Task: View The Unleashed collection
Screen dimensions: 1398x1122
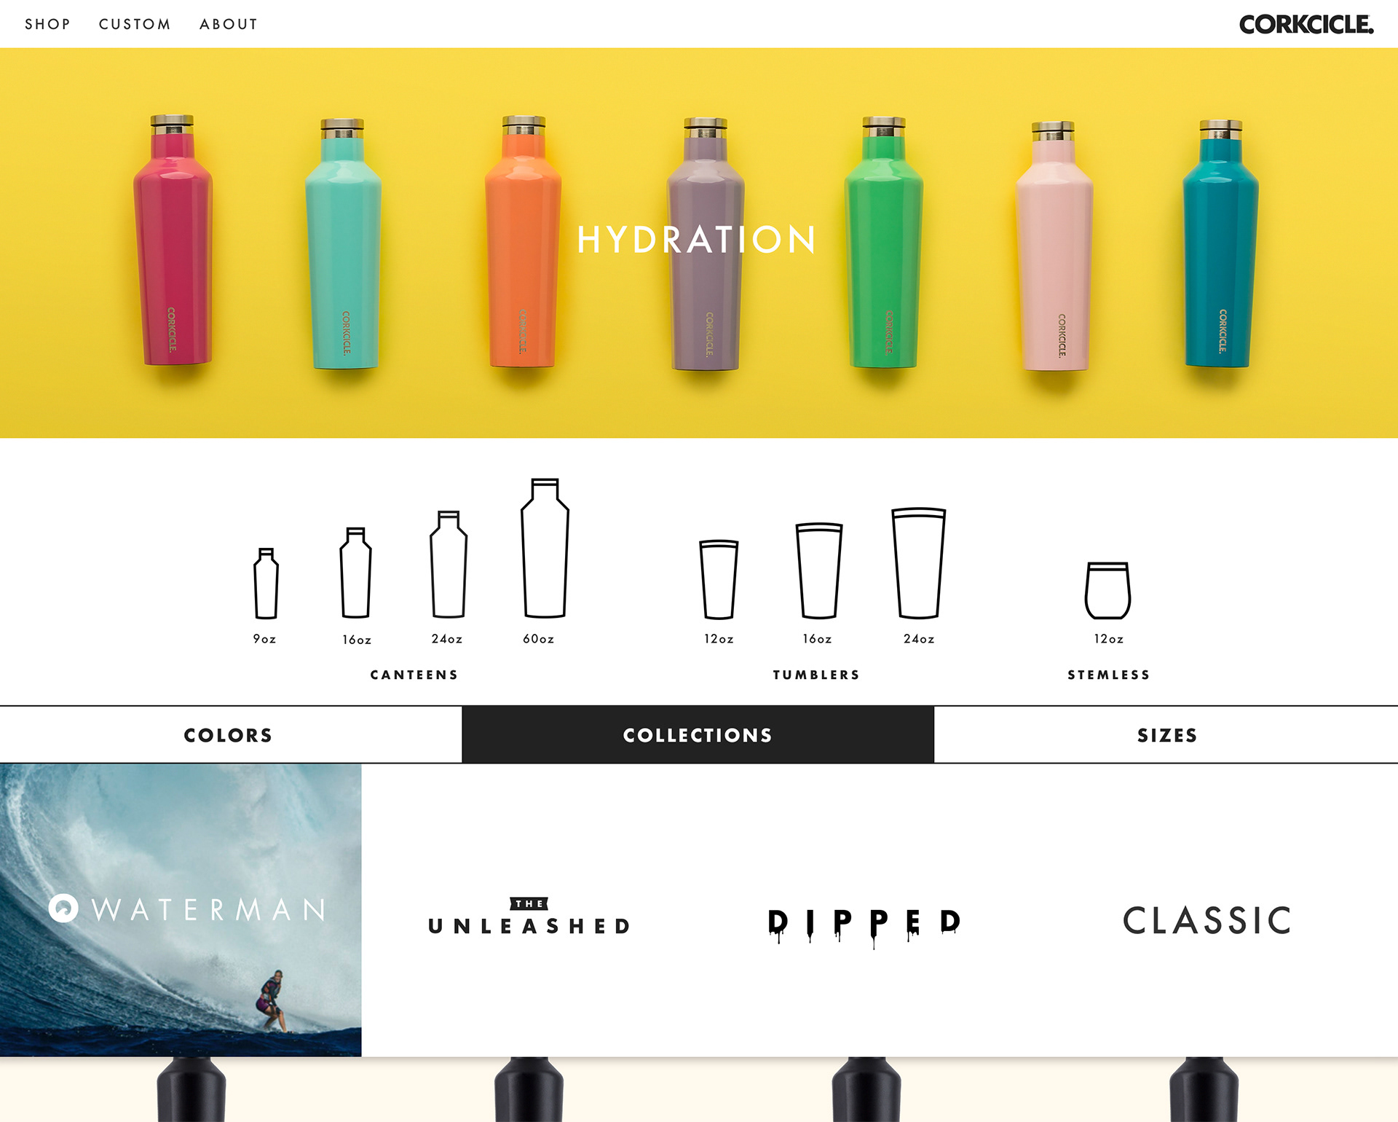Action: (x=529, y=917)
